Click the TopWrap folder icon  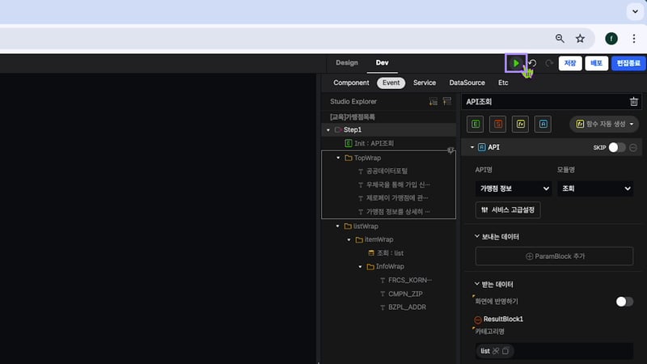coord(349,158)
